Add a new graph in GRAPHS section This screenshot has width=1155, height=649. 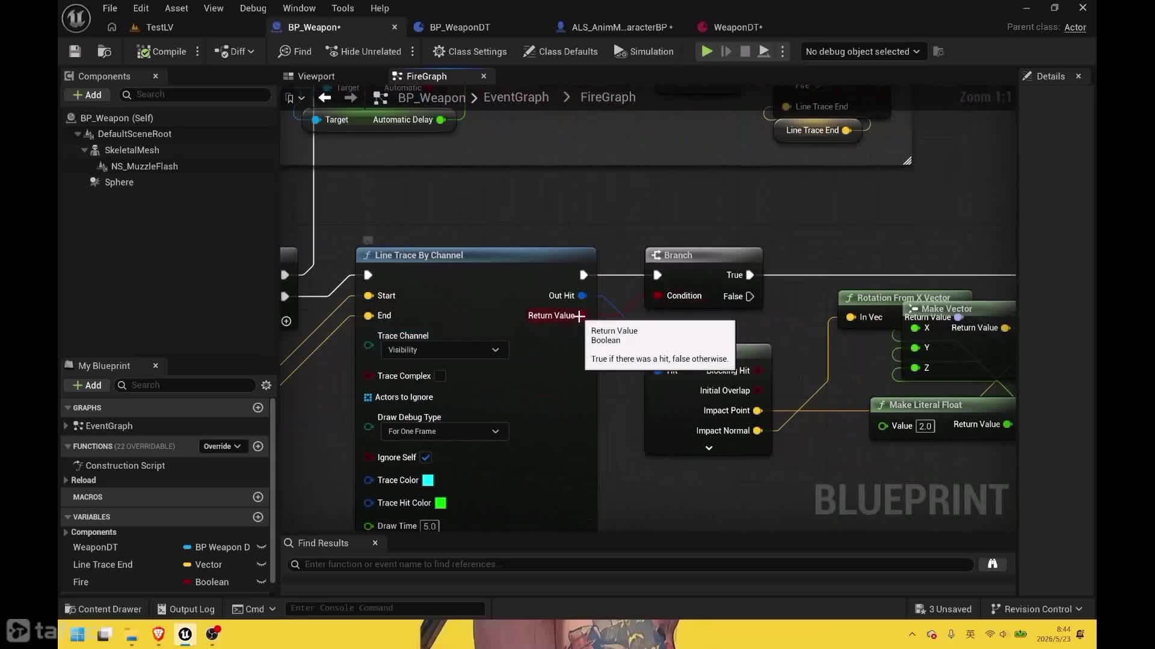point(258,408)
